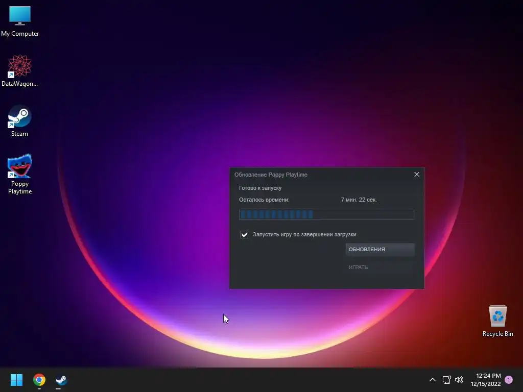Click the ИГРАТЬ button

[380, 267]
